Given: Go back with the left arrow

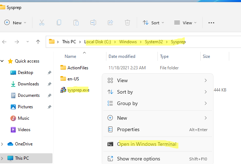Looking at the screenshot, I should [x=4, y=42].
